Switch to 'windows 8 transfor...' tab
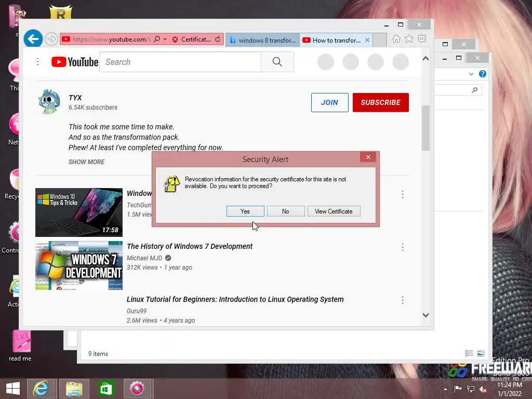Screen dimensions: 532x399 [262, 41]
